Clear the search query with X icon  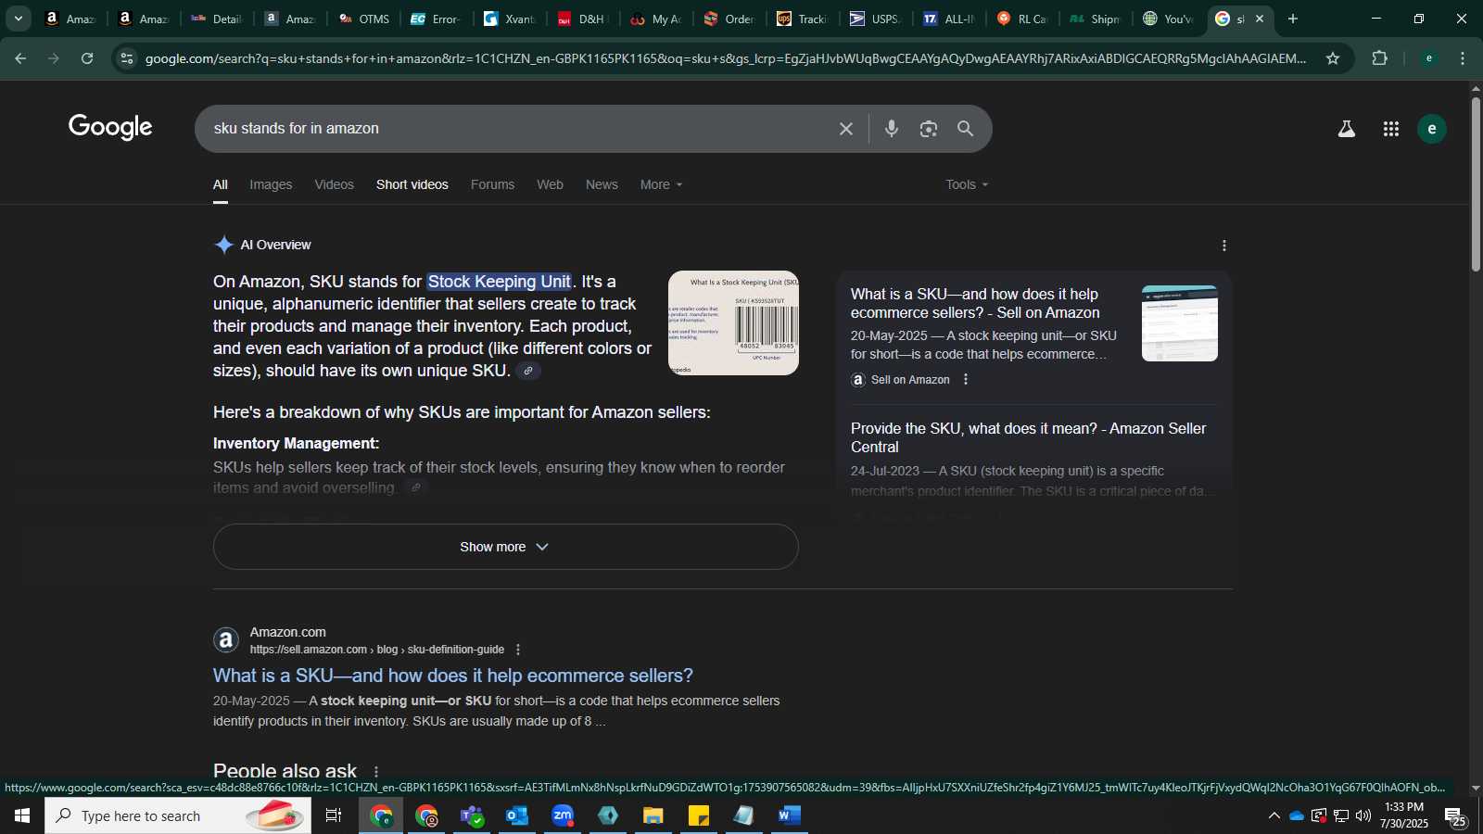pos(845,129)
